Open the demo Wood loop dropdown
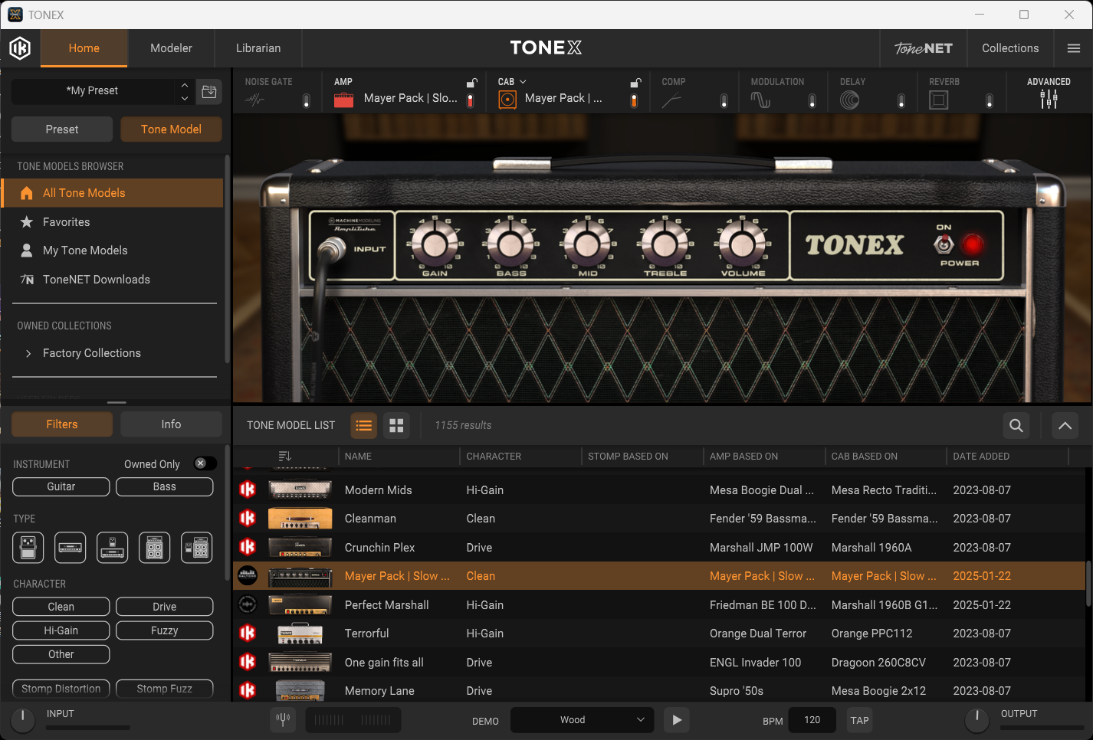 pos(582,720)
